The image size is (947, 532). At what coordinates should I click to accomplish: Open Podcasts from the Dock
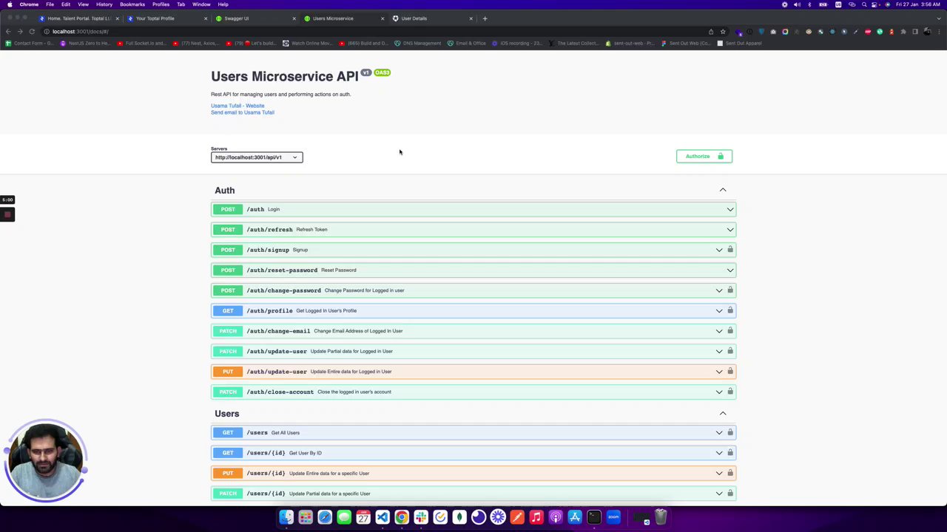pyautogui.click(x=556, y=517)
